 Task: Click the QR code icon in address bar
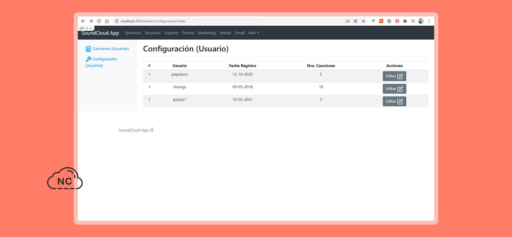click(356, 21)
